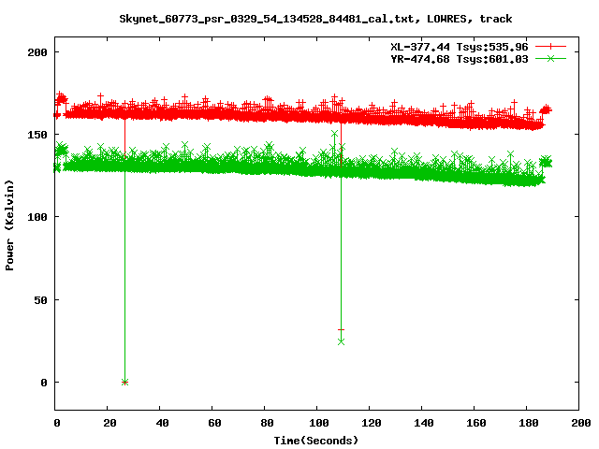Image resolution: width=599 pixels, height=449 pixels.
Task: Click the green data point at zero power
Action: pyautogui.click(x=124, y=383)
